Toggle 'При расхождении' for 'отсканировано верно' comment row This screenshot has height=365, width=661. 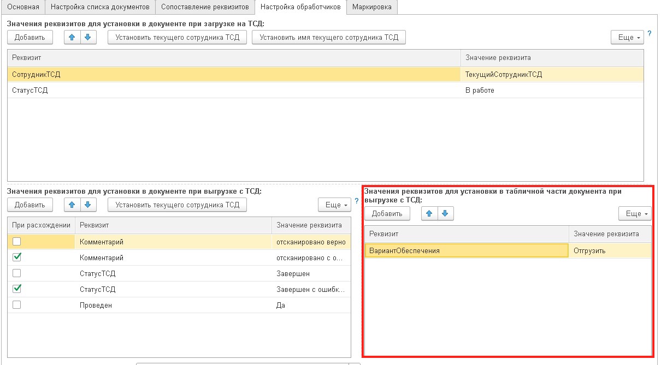[17, 241]
